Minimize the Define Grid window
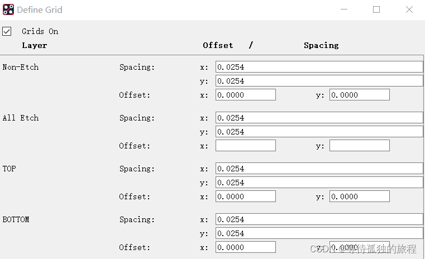This screenshot has width=425, height=259. click(x=344, y=9)
